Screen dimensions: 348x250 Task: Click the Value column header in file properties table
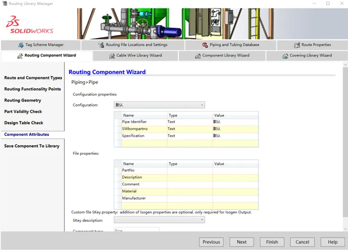click(x=235, y=164)
